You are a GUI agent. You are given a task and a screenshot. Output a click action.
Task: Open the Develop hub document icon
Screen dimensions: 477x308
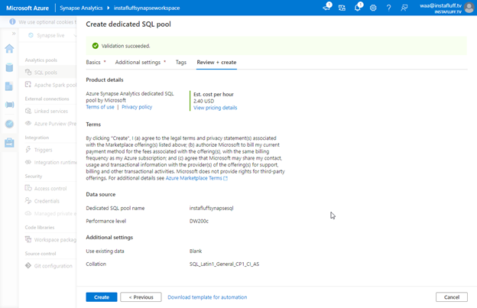coord(9,86)
